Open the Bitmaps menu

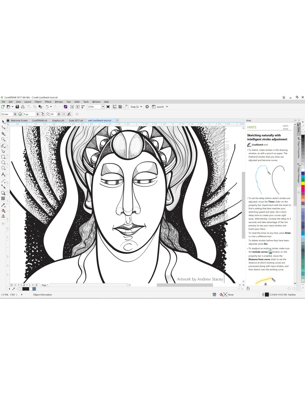point(59,102)
